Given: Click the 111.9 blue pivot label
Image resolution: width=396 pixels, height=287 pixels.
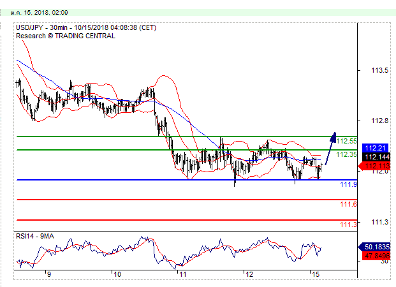Looking at the screenshot, I should pos(348,184).
